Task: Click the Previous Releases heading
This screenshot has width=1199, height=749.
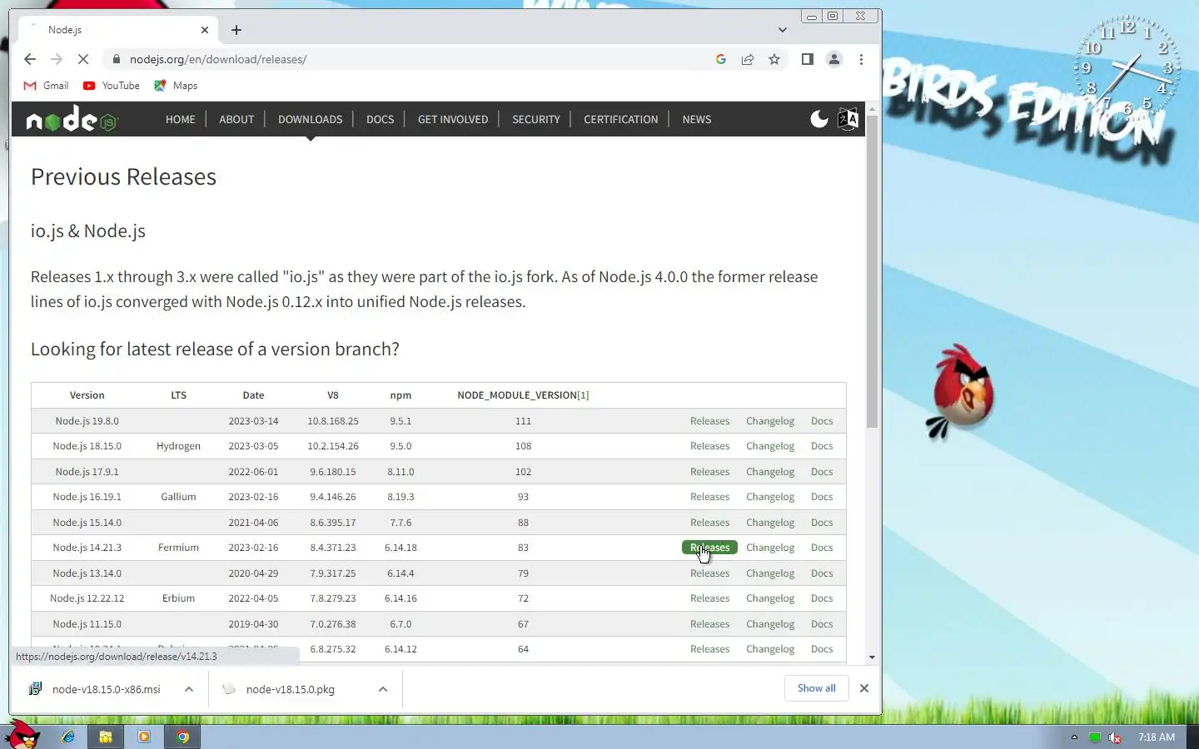Action: pyautogui.click(x=123, y=176)
